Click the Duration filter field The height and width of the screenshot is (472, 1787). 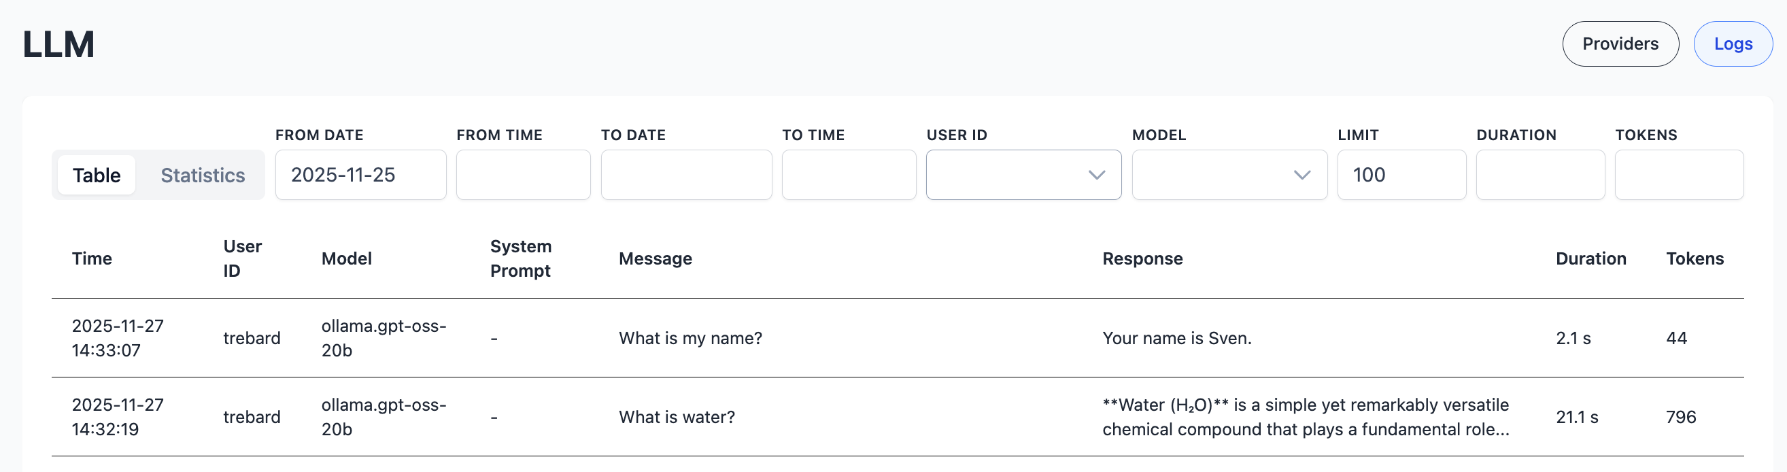click(1539, 175)
